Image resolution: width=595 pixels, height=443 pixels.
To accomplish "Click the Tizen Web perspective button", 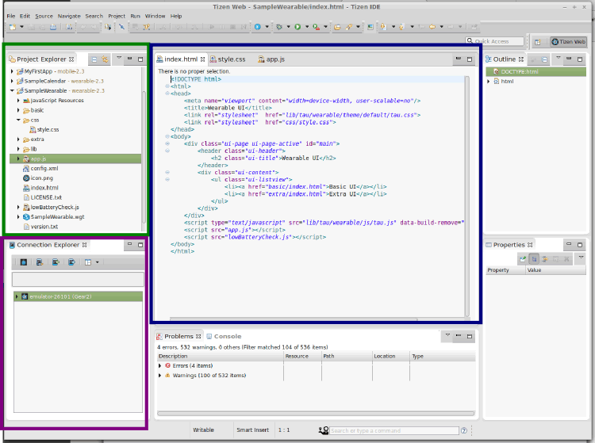I will pyautogui.click(x=569, y=42).
